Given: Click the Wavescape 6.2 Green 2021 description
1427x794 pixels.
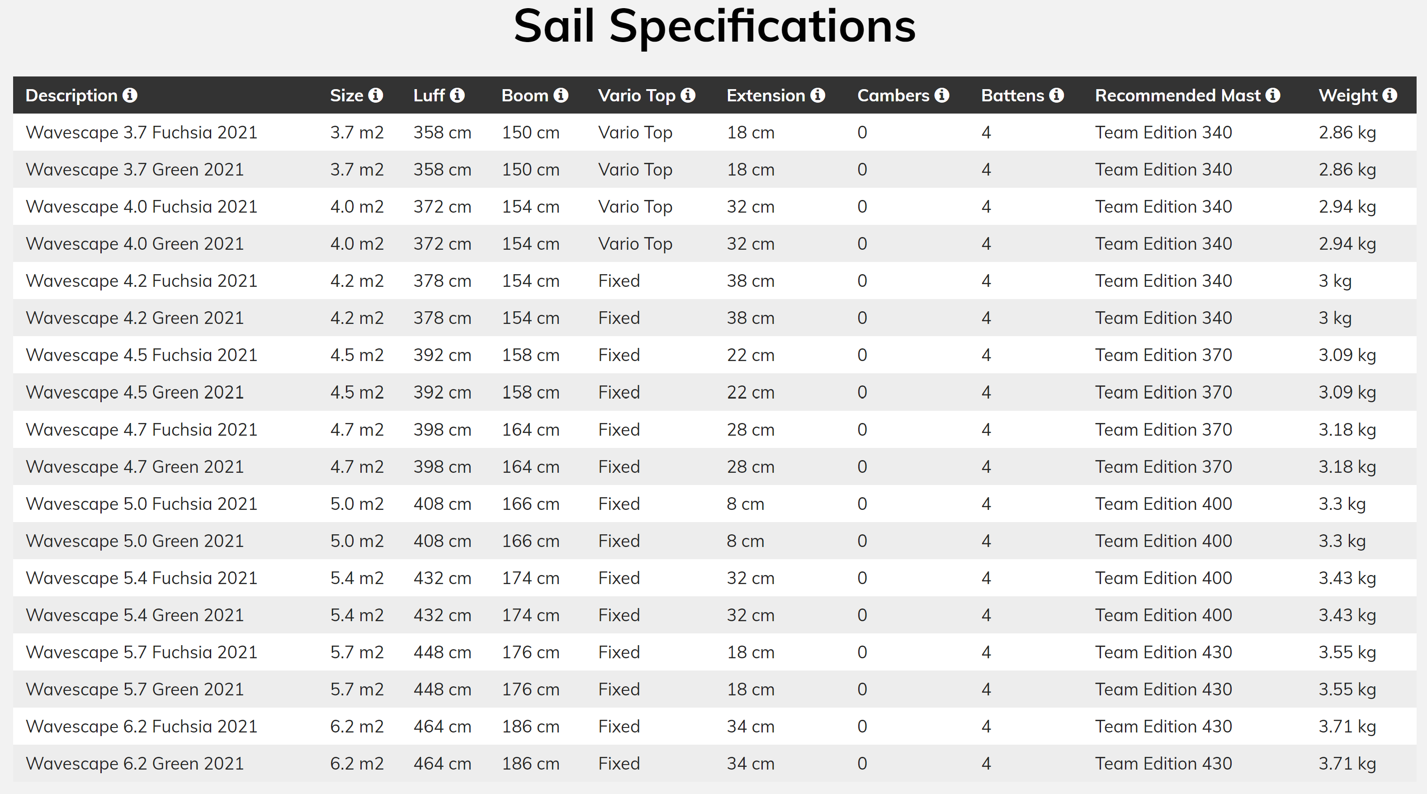Looking at the screenshot, I should [x=135, y=764].
